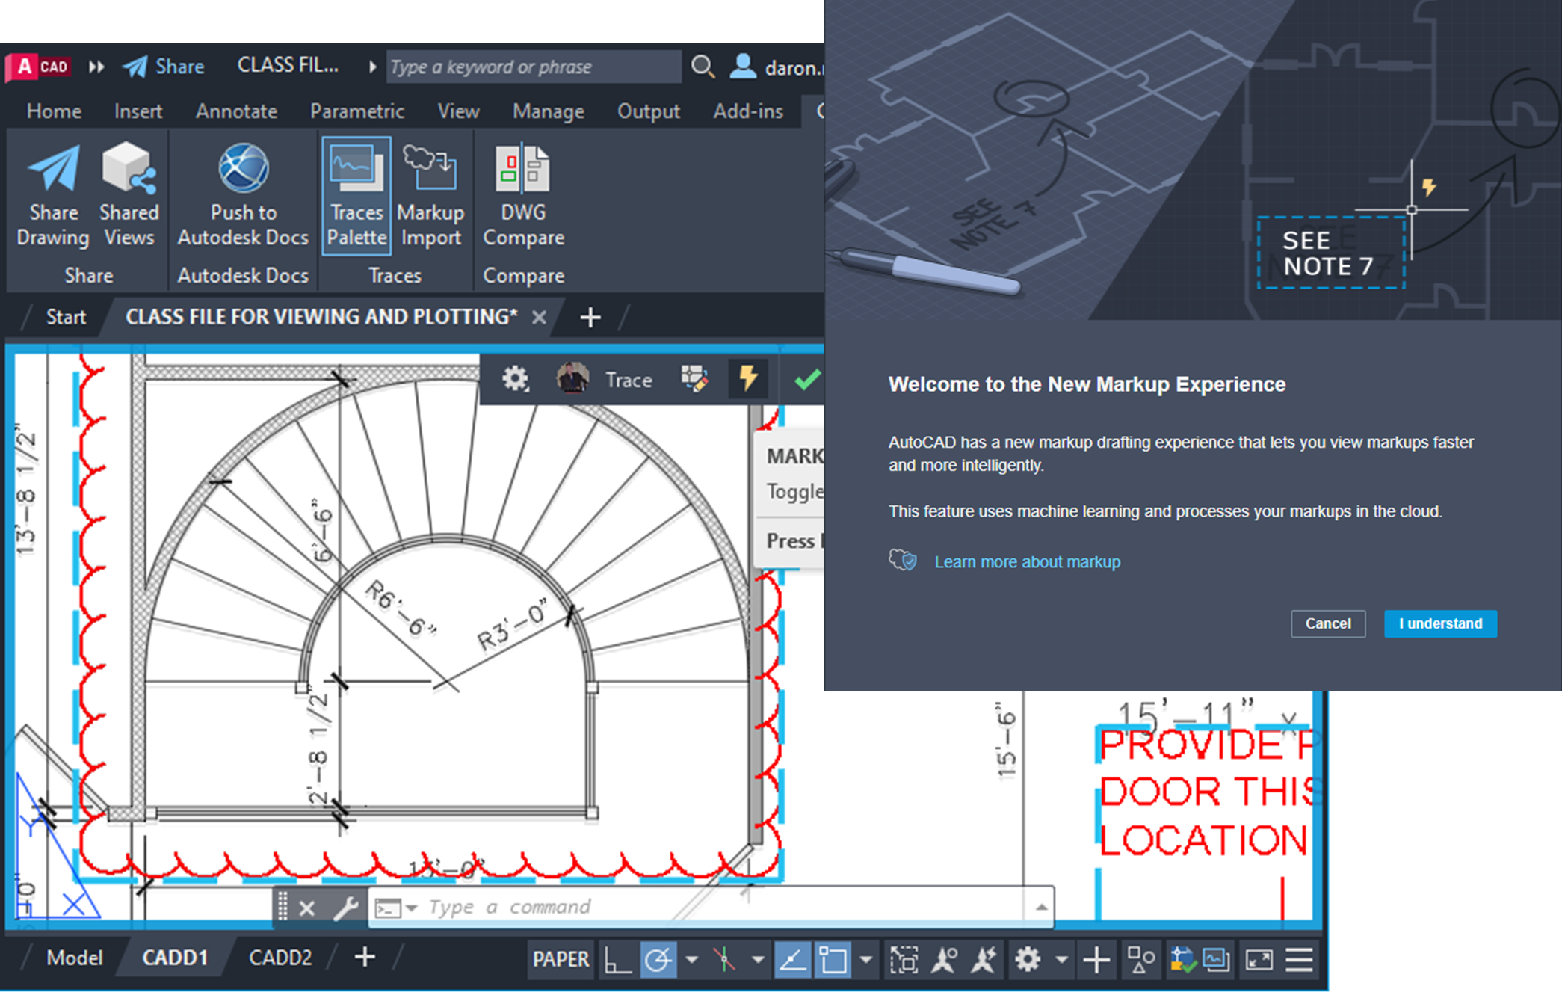
Task: Click the arrow beside CLASS FIL... title
Action: pyautogui.click(x=372, y=67)
